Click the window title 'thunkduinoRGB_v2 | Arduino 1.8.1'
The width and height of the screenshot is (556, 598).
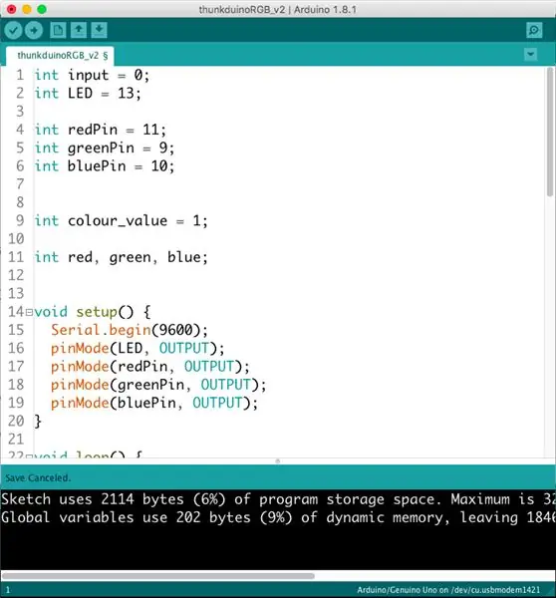coord(278,10)
